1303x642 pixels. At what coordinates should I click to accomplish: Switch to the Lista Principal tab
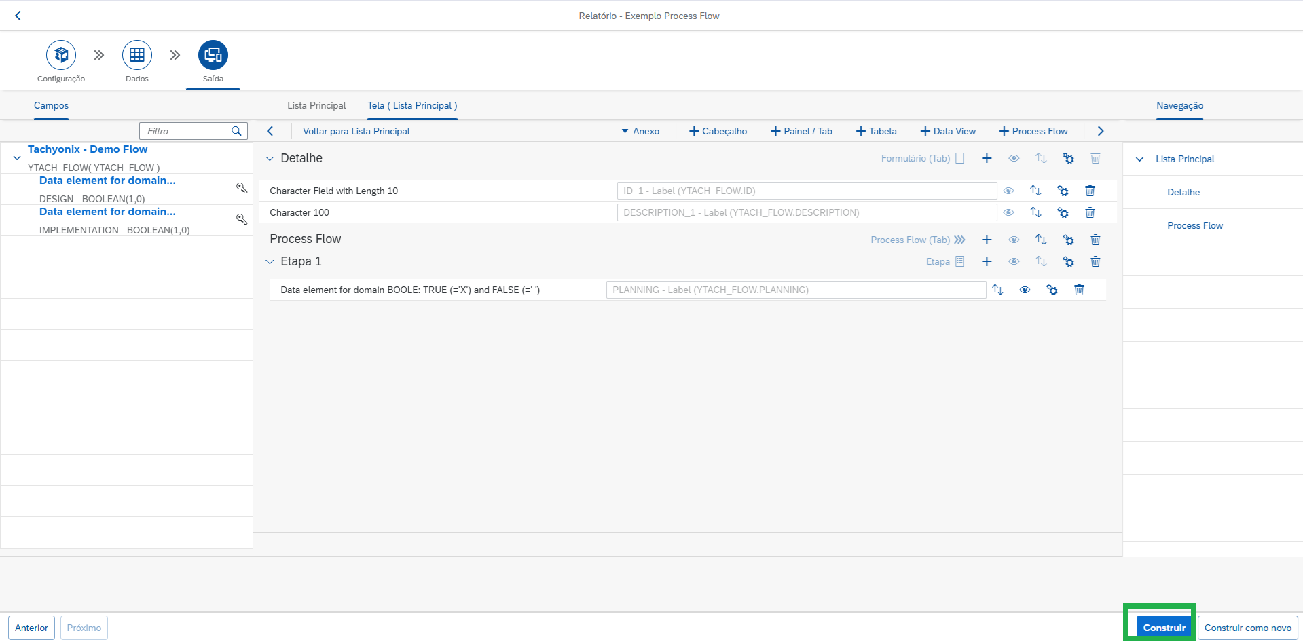point(316,105)
